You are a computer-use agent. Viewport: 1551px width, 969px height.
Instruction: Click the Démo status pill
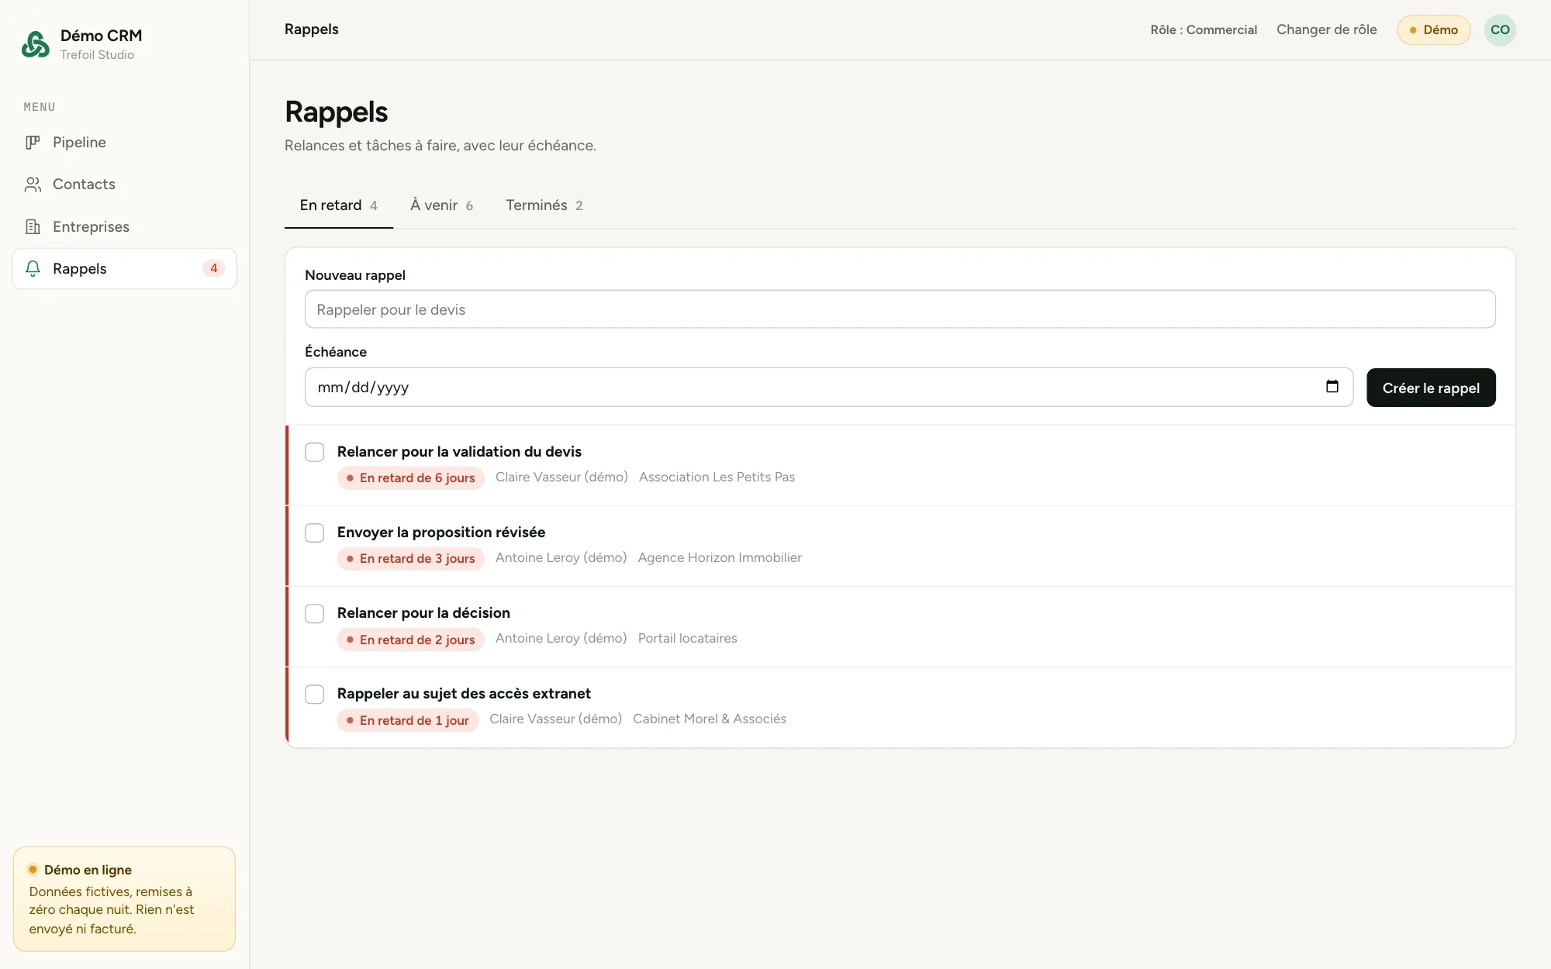pyautogui.click(x=1434, y=30)
